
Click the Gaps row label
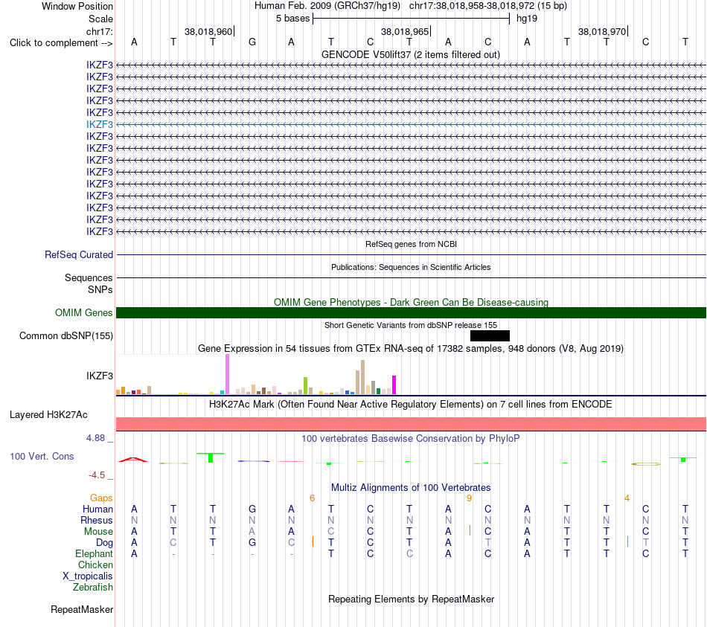click(101, 498)
